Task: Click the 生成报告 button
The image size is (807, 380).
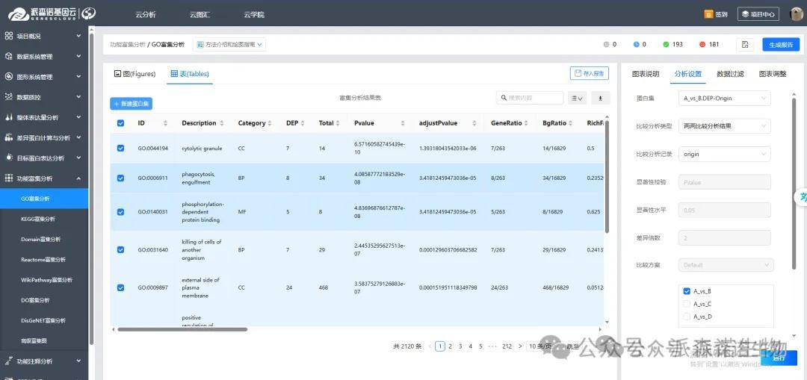Action: click(x=780, y=45)
